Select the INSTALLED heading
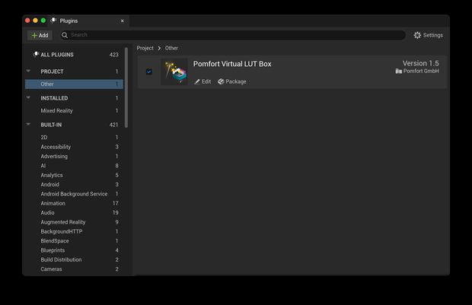 pos(54,98)
